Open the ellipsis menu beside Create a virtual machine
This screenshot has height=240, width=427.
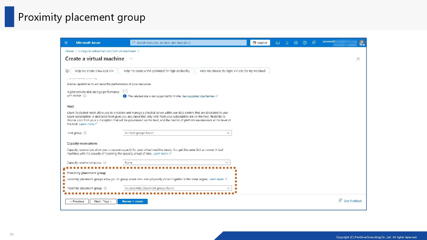[x=131, y=59]
